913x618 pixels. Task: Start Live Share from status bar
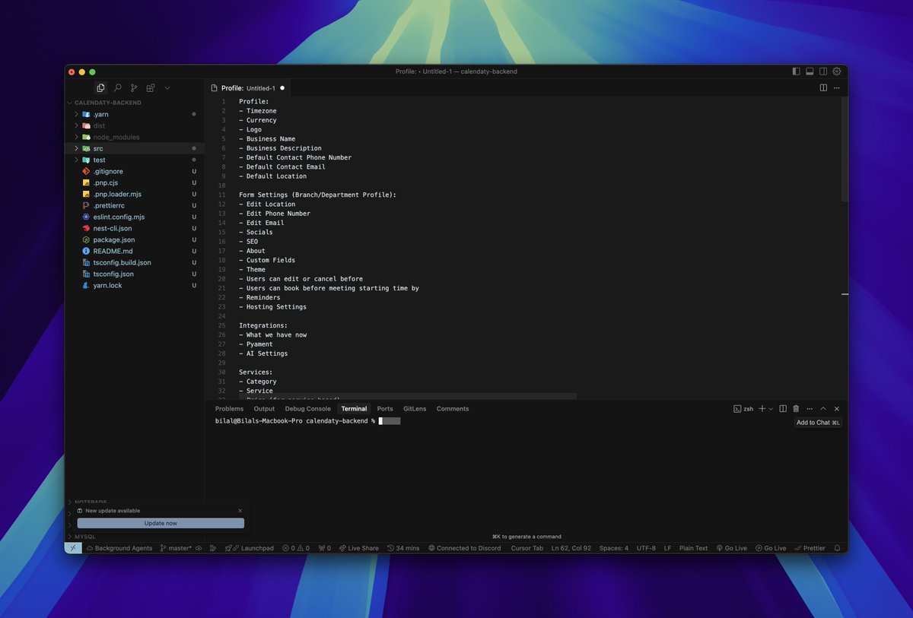[358, 548]
